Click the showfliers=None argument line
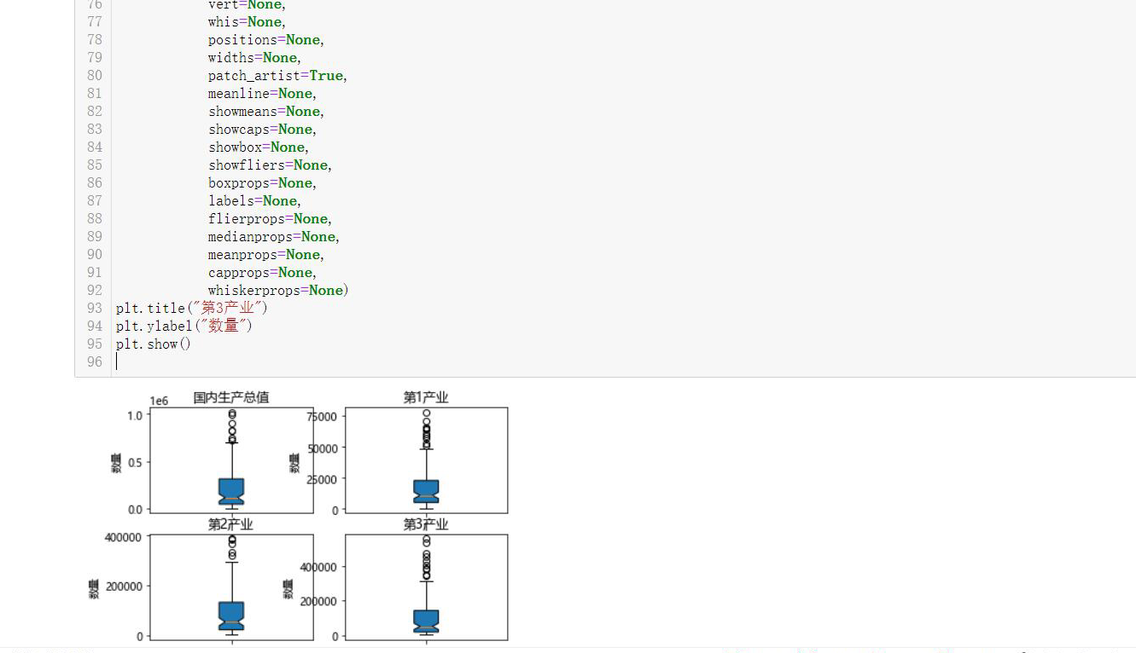The height and width of the screenshot is (653, 1136). point(270,165)
